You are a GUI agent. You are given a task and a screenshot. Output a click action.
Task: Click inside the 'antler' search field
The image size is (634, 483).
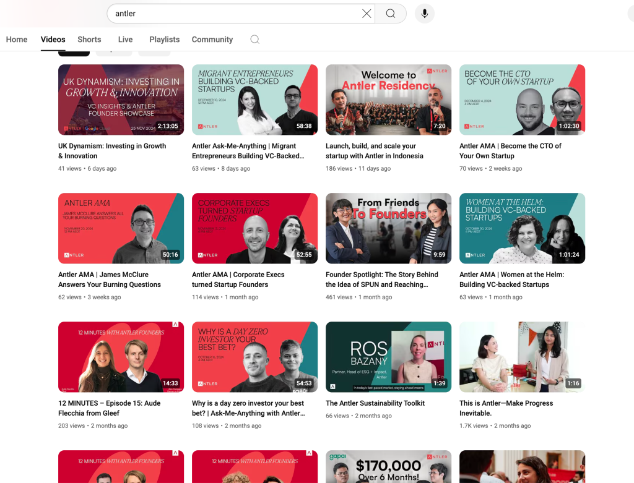coord(235,14)
